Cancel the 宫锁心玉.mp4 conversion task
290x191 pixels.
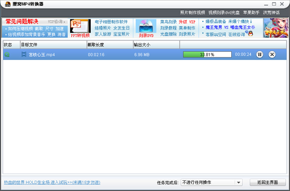pyautogui.click(x=272, y=54)
